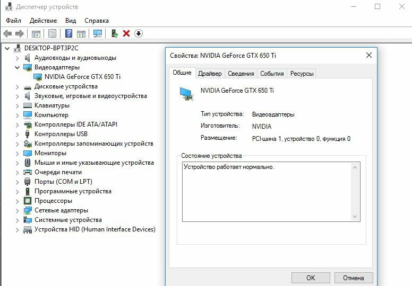Screen dimensions: 412x286
Task: Click the video card icon beside the NVIDIA GeForce GTX 650 Ti tree entry
Action: pos(38,77)
